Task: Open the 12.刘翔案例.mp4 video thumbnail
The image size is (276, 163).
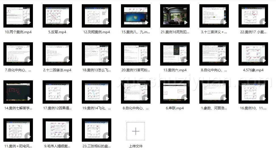Action: point(97,16)
